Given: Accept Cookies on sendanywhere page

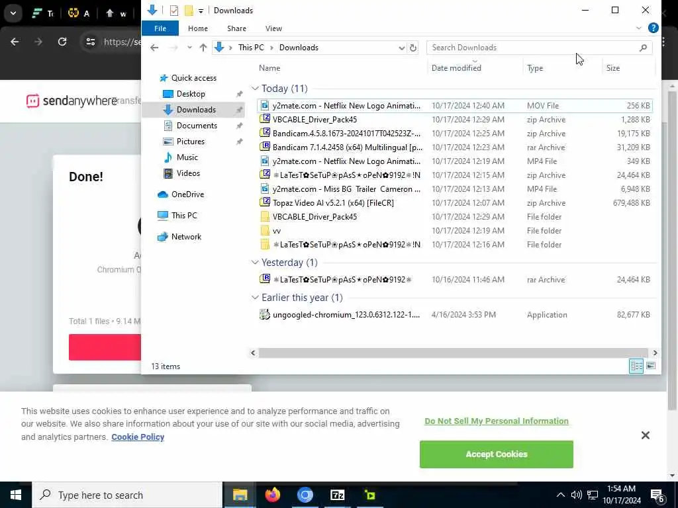Looking at the screenshot, I should (x=497, y=454).
